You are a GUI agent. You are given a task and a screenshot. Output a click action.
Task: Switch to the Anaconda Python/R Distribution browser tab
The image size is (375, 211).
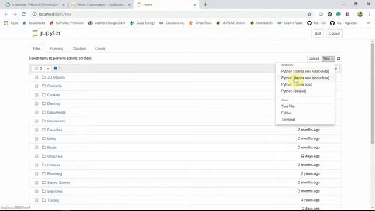[x=35, y=5]
